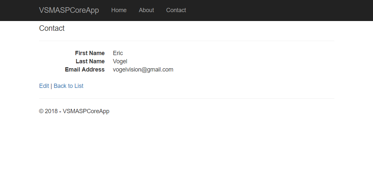Click the Edit link

[x=44, y=86]
